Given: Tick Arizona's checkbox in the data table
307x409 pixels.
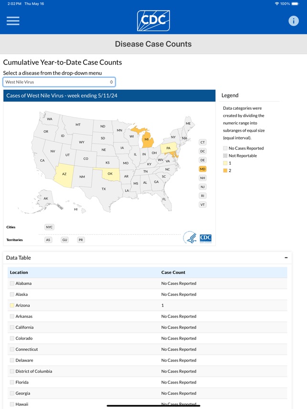Looking at the screenshot, I should click(11, 305).
